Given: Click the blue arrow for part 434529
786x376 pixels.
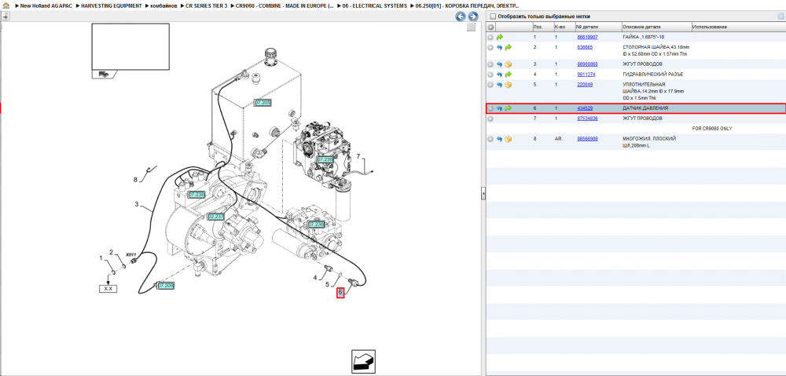Looking at the screenshot, I should tap(500, 108).
